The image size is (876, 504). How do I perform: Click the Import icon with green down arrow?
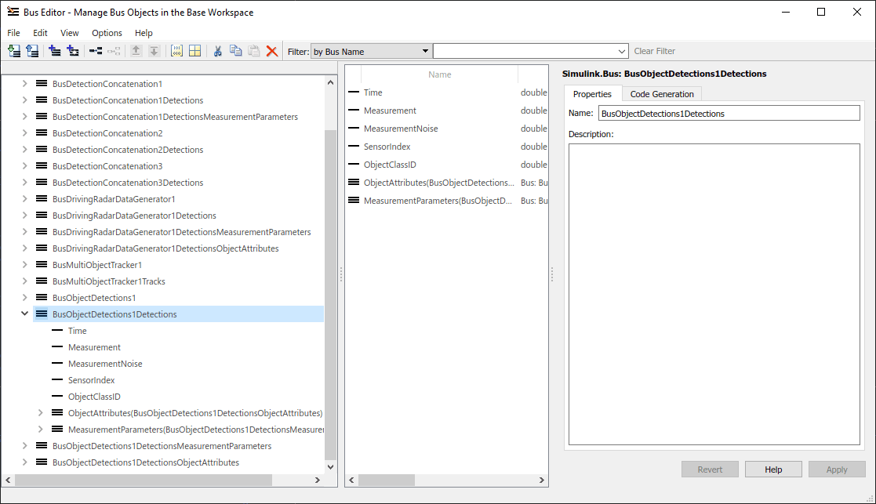15,52
